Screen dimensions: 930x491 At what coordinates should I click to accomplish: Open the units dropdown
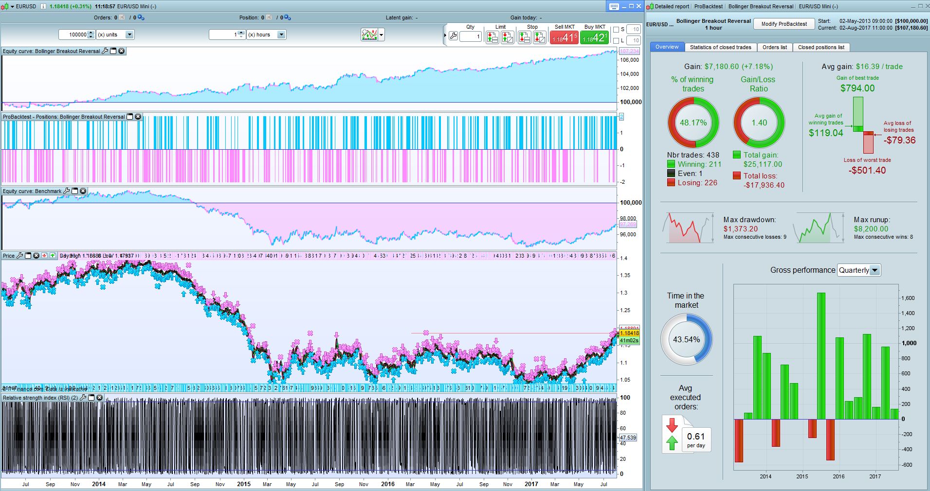click(x=129, y=35)
